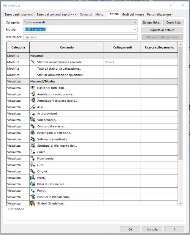This screenshot has height=235, width=190.
Task: Select the Comandi tab
Action: tap(86, 15)
